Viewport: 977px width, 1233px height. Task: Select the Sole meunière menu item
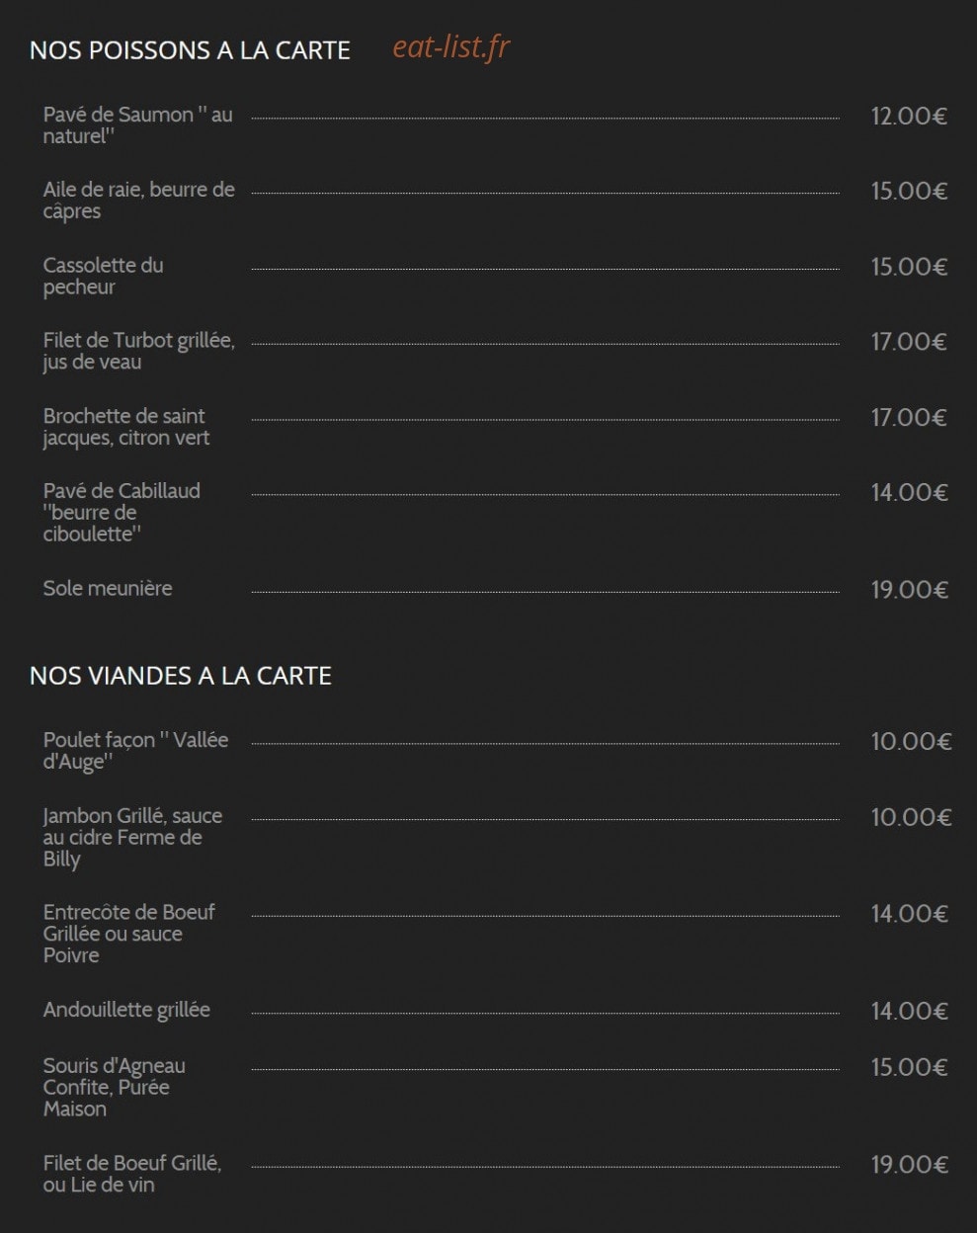(x=108, y=589)
